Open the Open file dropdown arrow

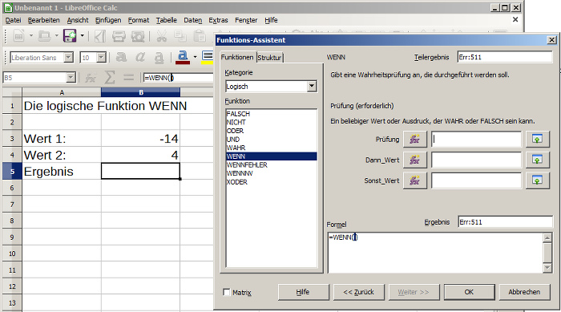click(57, 36)
